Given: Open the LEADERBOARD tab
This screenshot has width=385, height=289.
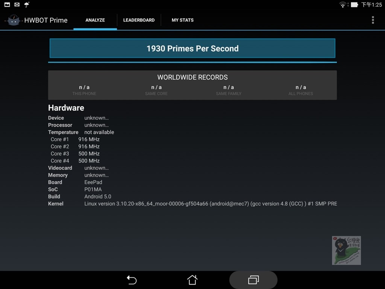Looking at the screenshot, I should [139, 20].
